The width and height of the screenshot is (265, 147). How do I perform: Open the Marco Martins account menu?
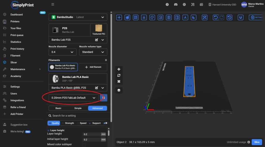coord(252,5)
